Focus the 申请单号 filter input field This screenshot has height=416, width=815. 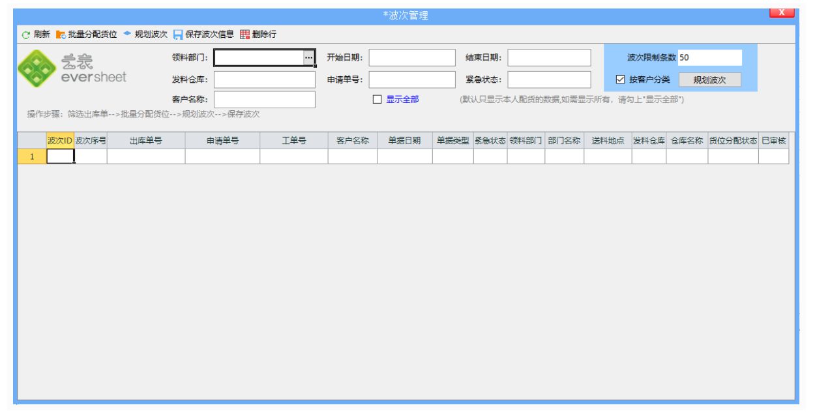412,80
